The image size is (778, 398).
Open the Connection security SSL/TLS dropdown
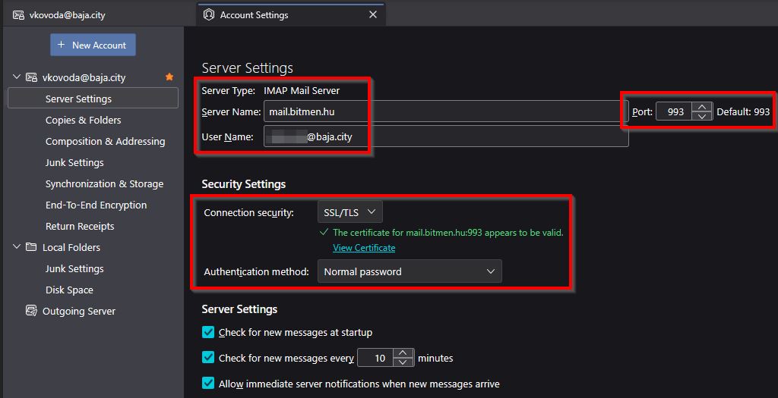349,212
